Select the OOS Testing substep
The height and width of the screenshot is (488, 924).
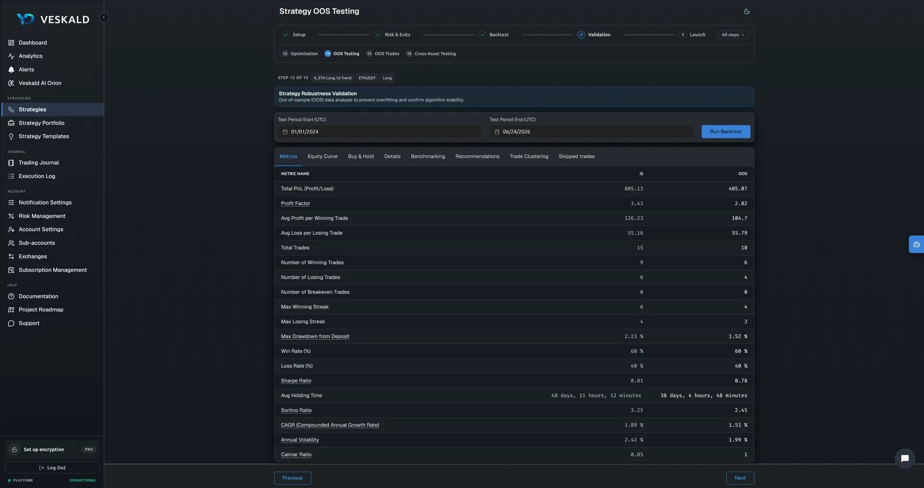[342, 54]
